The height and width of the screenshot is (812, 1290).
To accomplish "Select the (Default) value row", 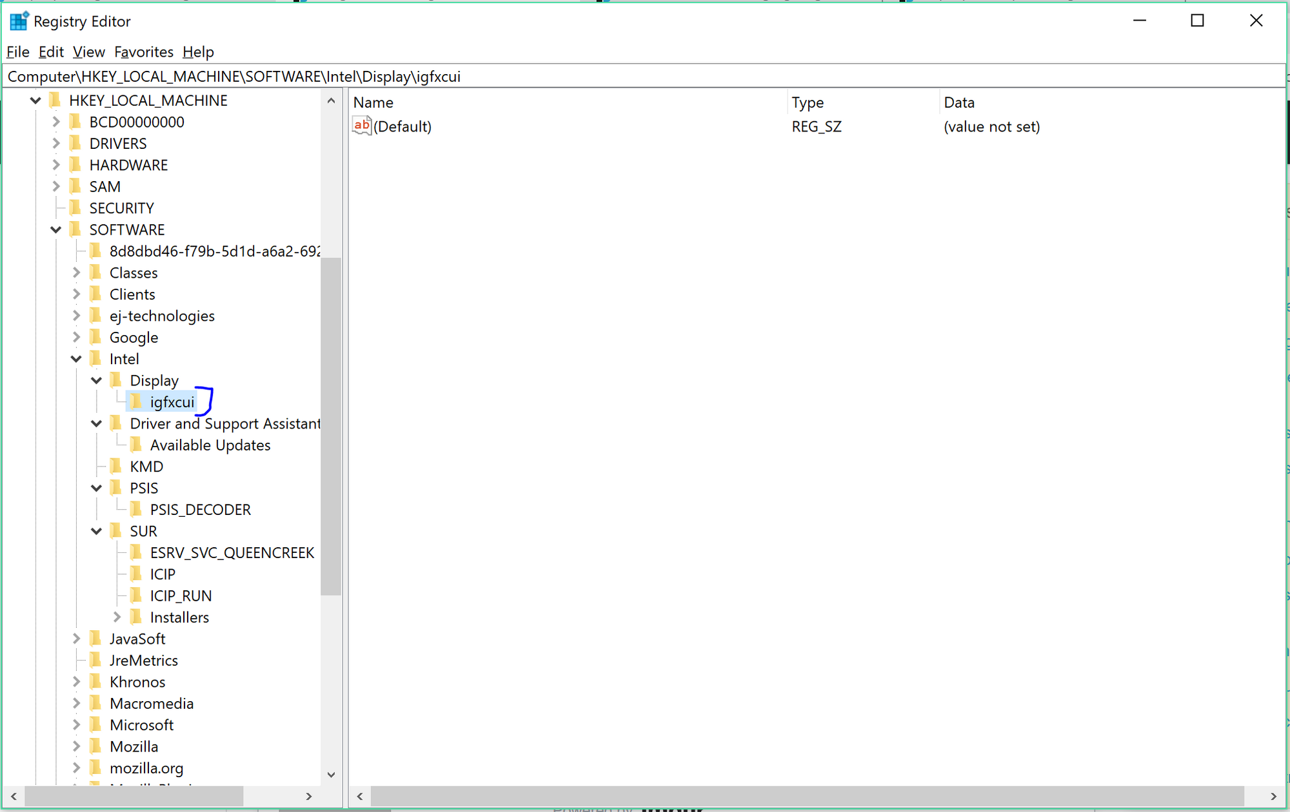I will click(x=817, y=126).
